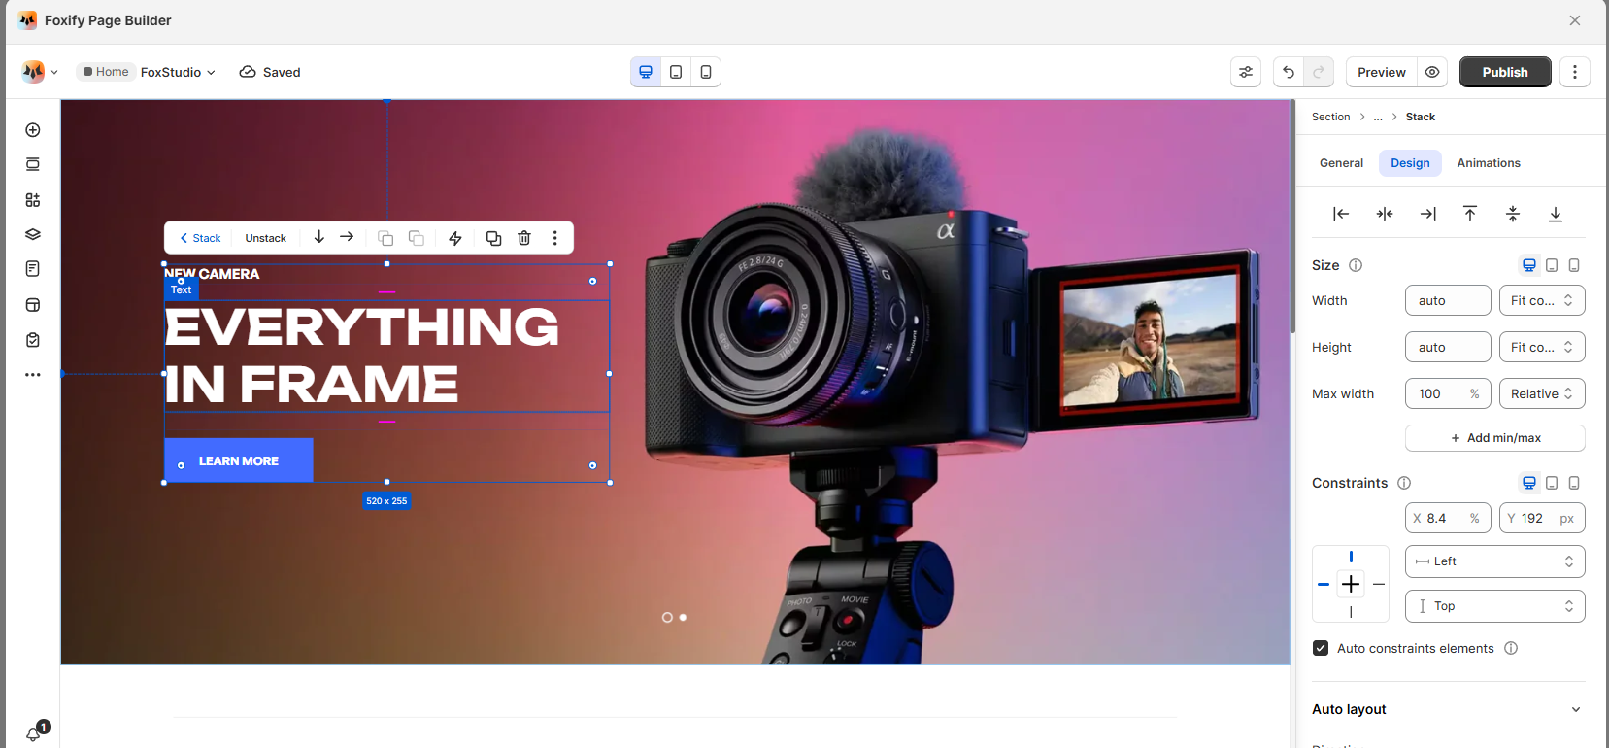This screenshot has width=1609, height=748.
Task: Open the Height Fit content dropdown
Action: (x=1542, y=347)
